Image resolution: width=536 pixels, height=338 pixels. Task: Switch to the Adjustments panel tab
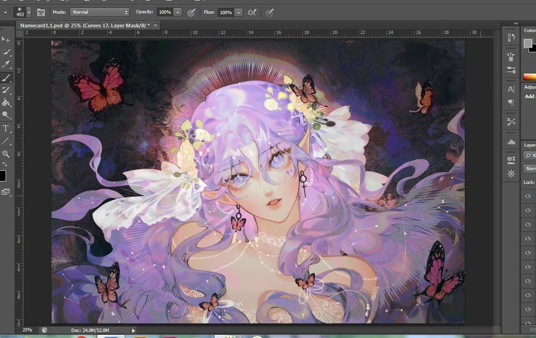[x=530, y=87]
